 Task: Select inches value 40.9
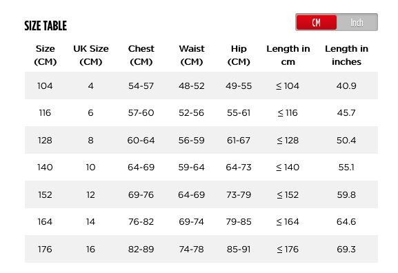(x=346, y=85)
